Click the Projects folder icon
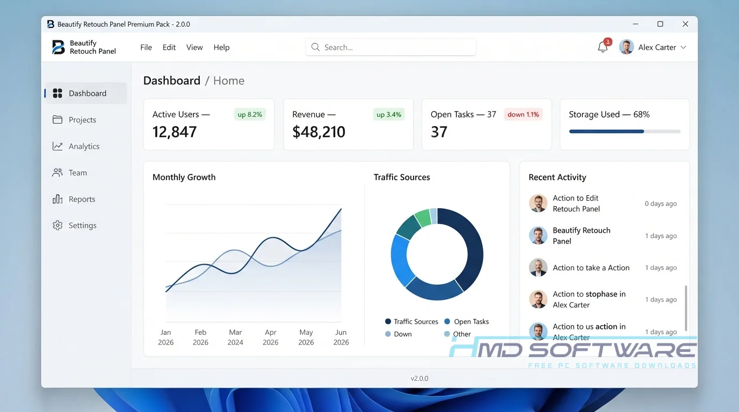Screen dimensions: 739x412 (57, 120)
